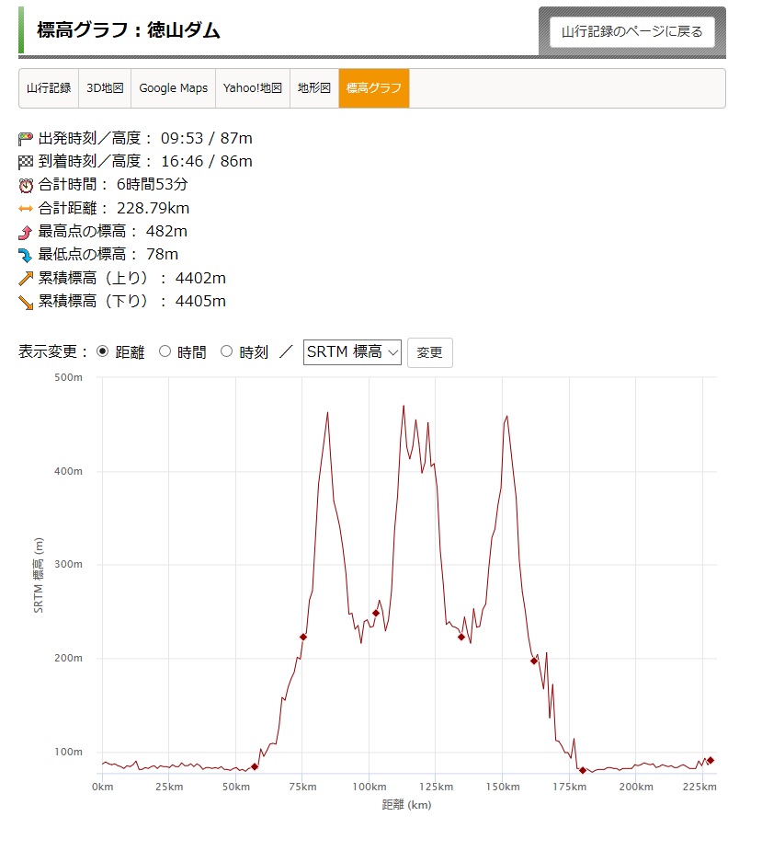Click the departure flag icon
762x851 pixels.
tap(26, 139)
